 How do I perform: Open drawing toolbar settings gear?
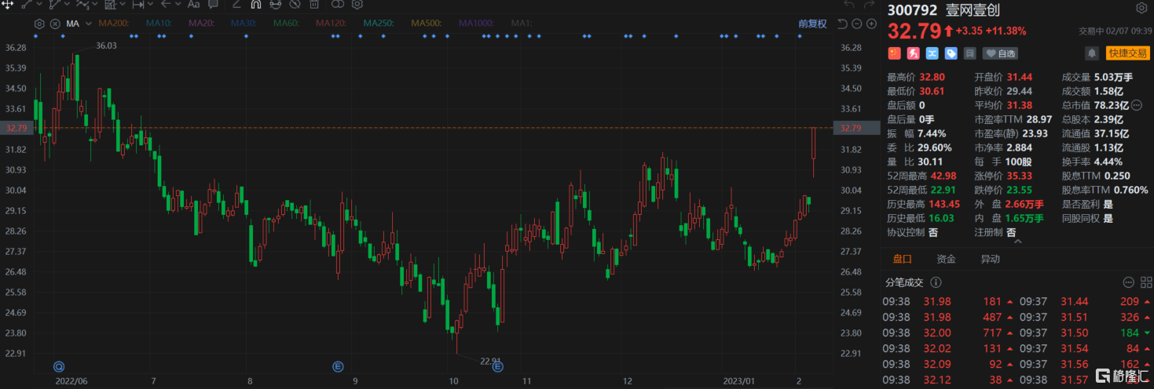coord(357,5)
